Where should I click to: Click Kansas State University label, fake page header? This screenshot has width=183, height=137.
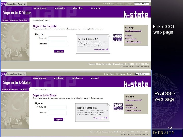[x=16, y=4]
